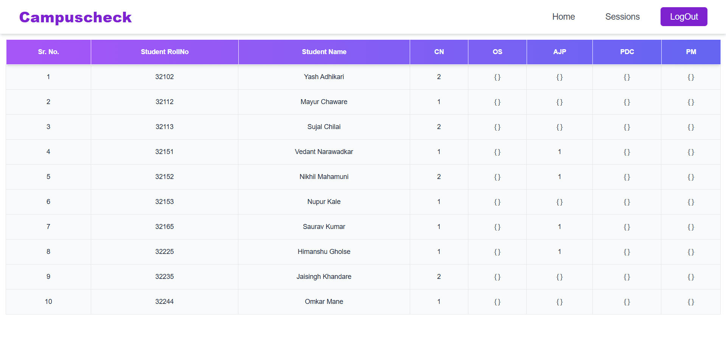726x347 pixels.
Task: Click the Student Name column header
Action: 324,52
